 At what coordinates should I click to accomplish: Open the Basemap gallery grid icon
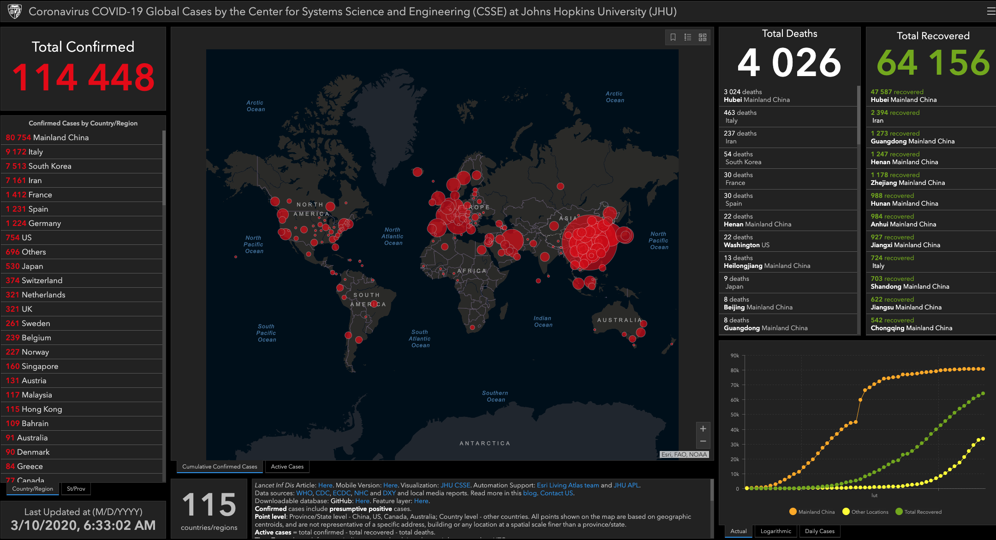[703, 37]
